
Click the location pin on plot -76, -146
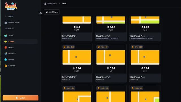64,47
